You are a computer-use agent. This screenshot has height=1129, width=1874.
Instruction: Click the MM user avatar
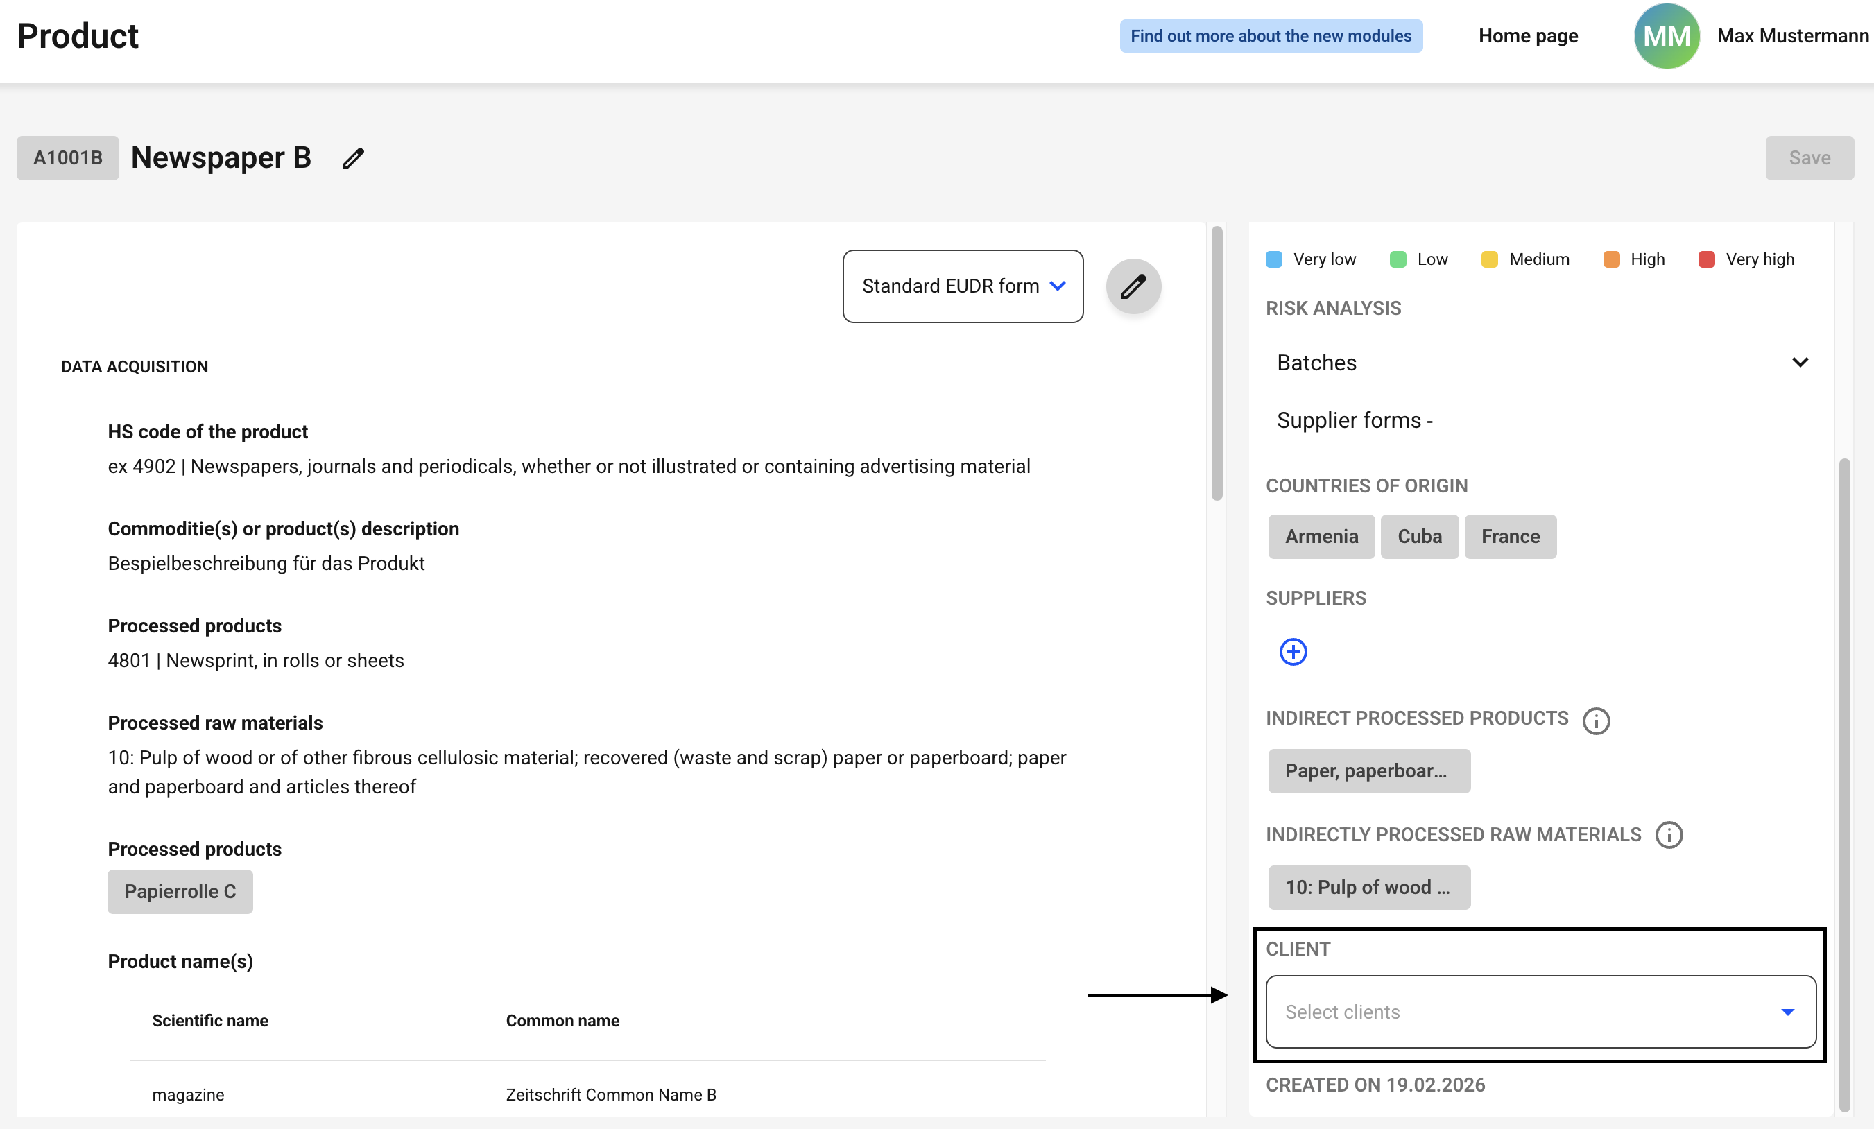(1666, 36)
